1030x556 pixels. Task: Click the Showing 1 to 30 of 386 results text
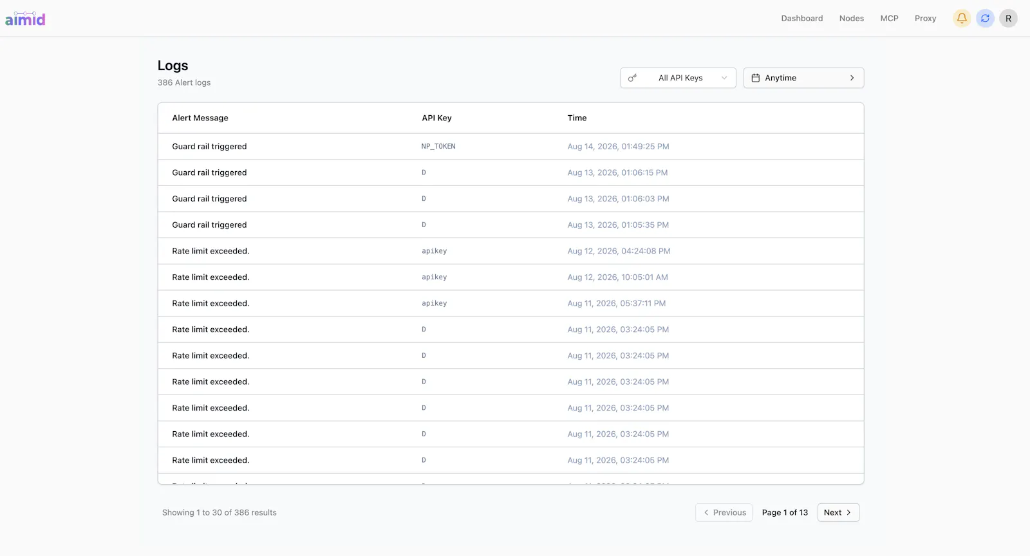pyautogui.click(x=220, y=512)
